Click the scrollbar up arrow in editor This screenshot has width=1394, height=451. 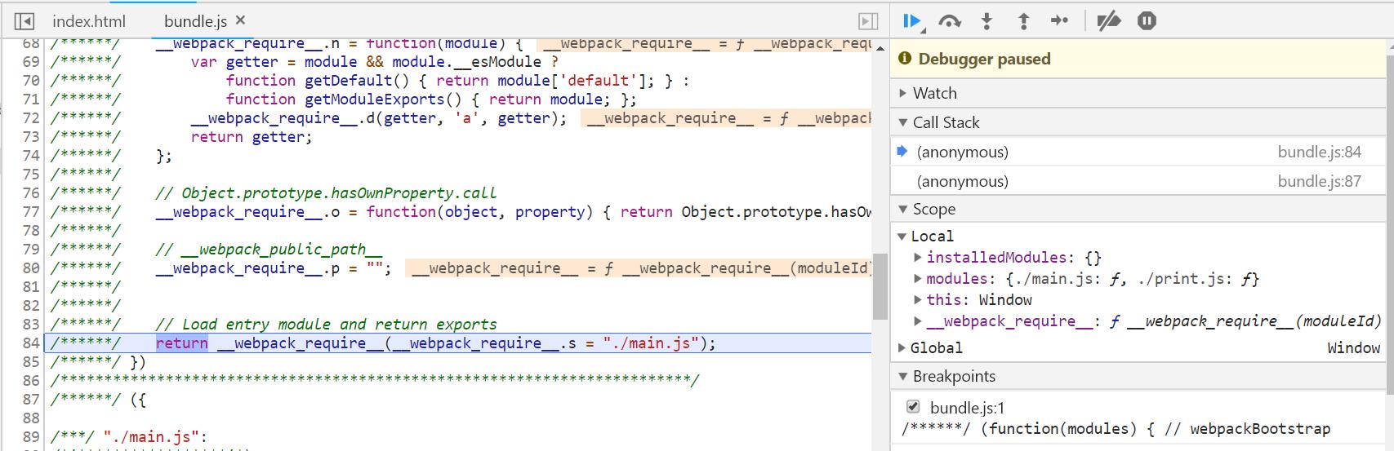coord(880,48)
